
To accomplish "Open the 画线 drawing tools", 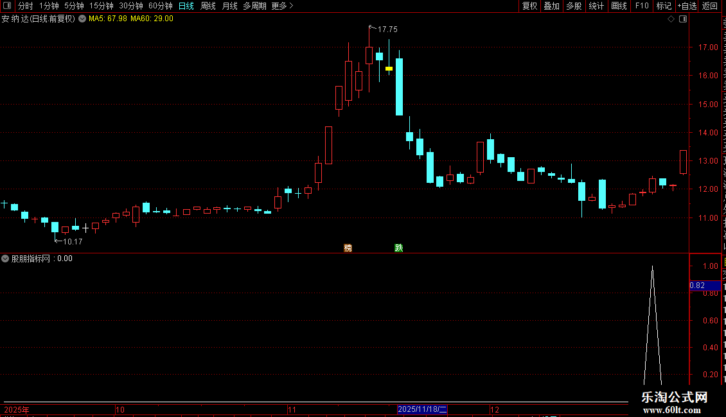I will [x=619, y=6].
